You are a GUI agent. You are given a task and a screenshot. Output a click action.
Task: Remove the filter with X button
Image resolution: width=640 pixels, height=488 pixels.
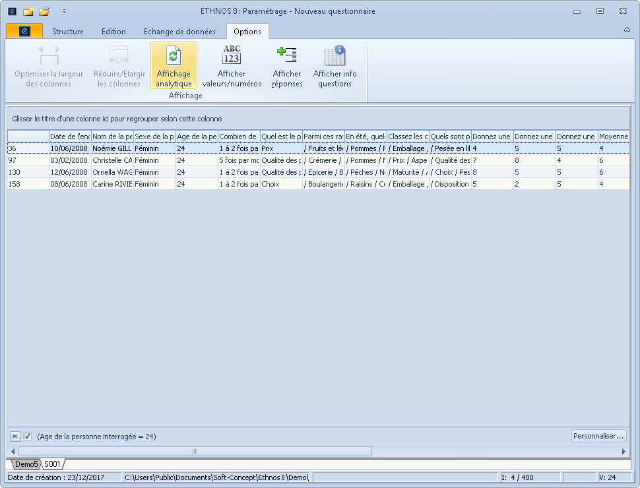[x=15, y=436]
